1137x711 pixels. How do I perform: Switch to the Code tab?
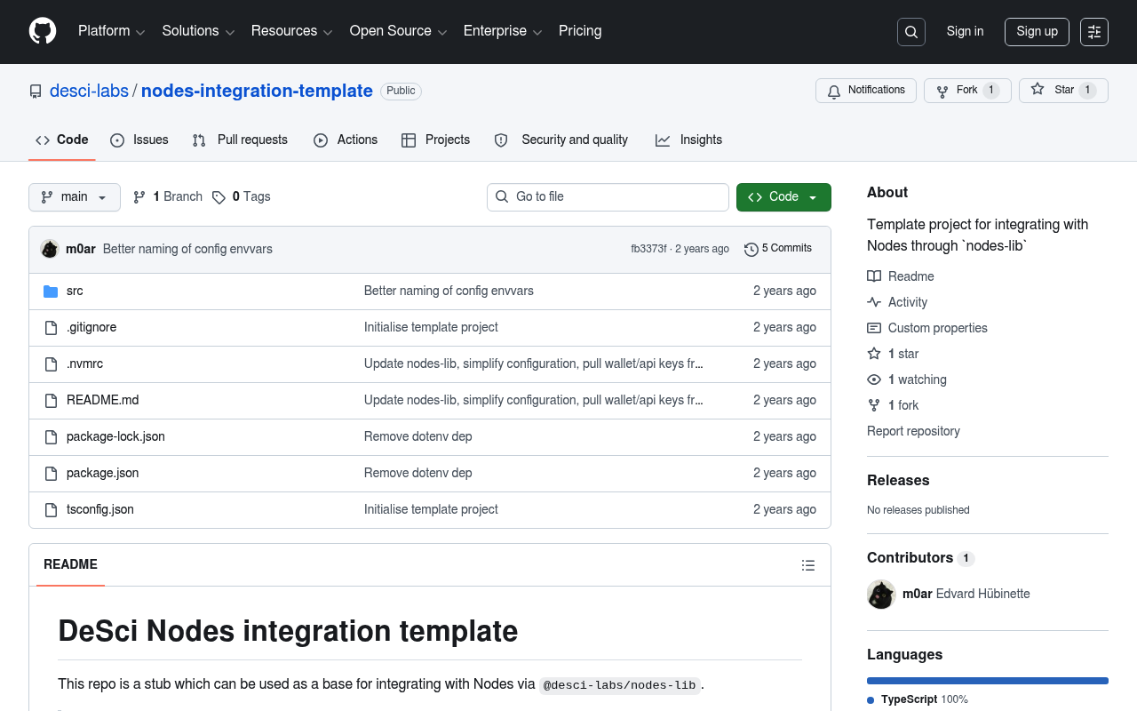[x=62, y=140]
